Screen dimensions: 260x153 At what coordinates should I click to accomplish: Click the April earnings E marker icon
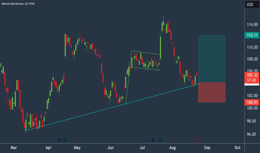65,140
